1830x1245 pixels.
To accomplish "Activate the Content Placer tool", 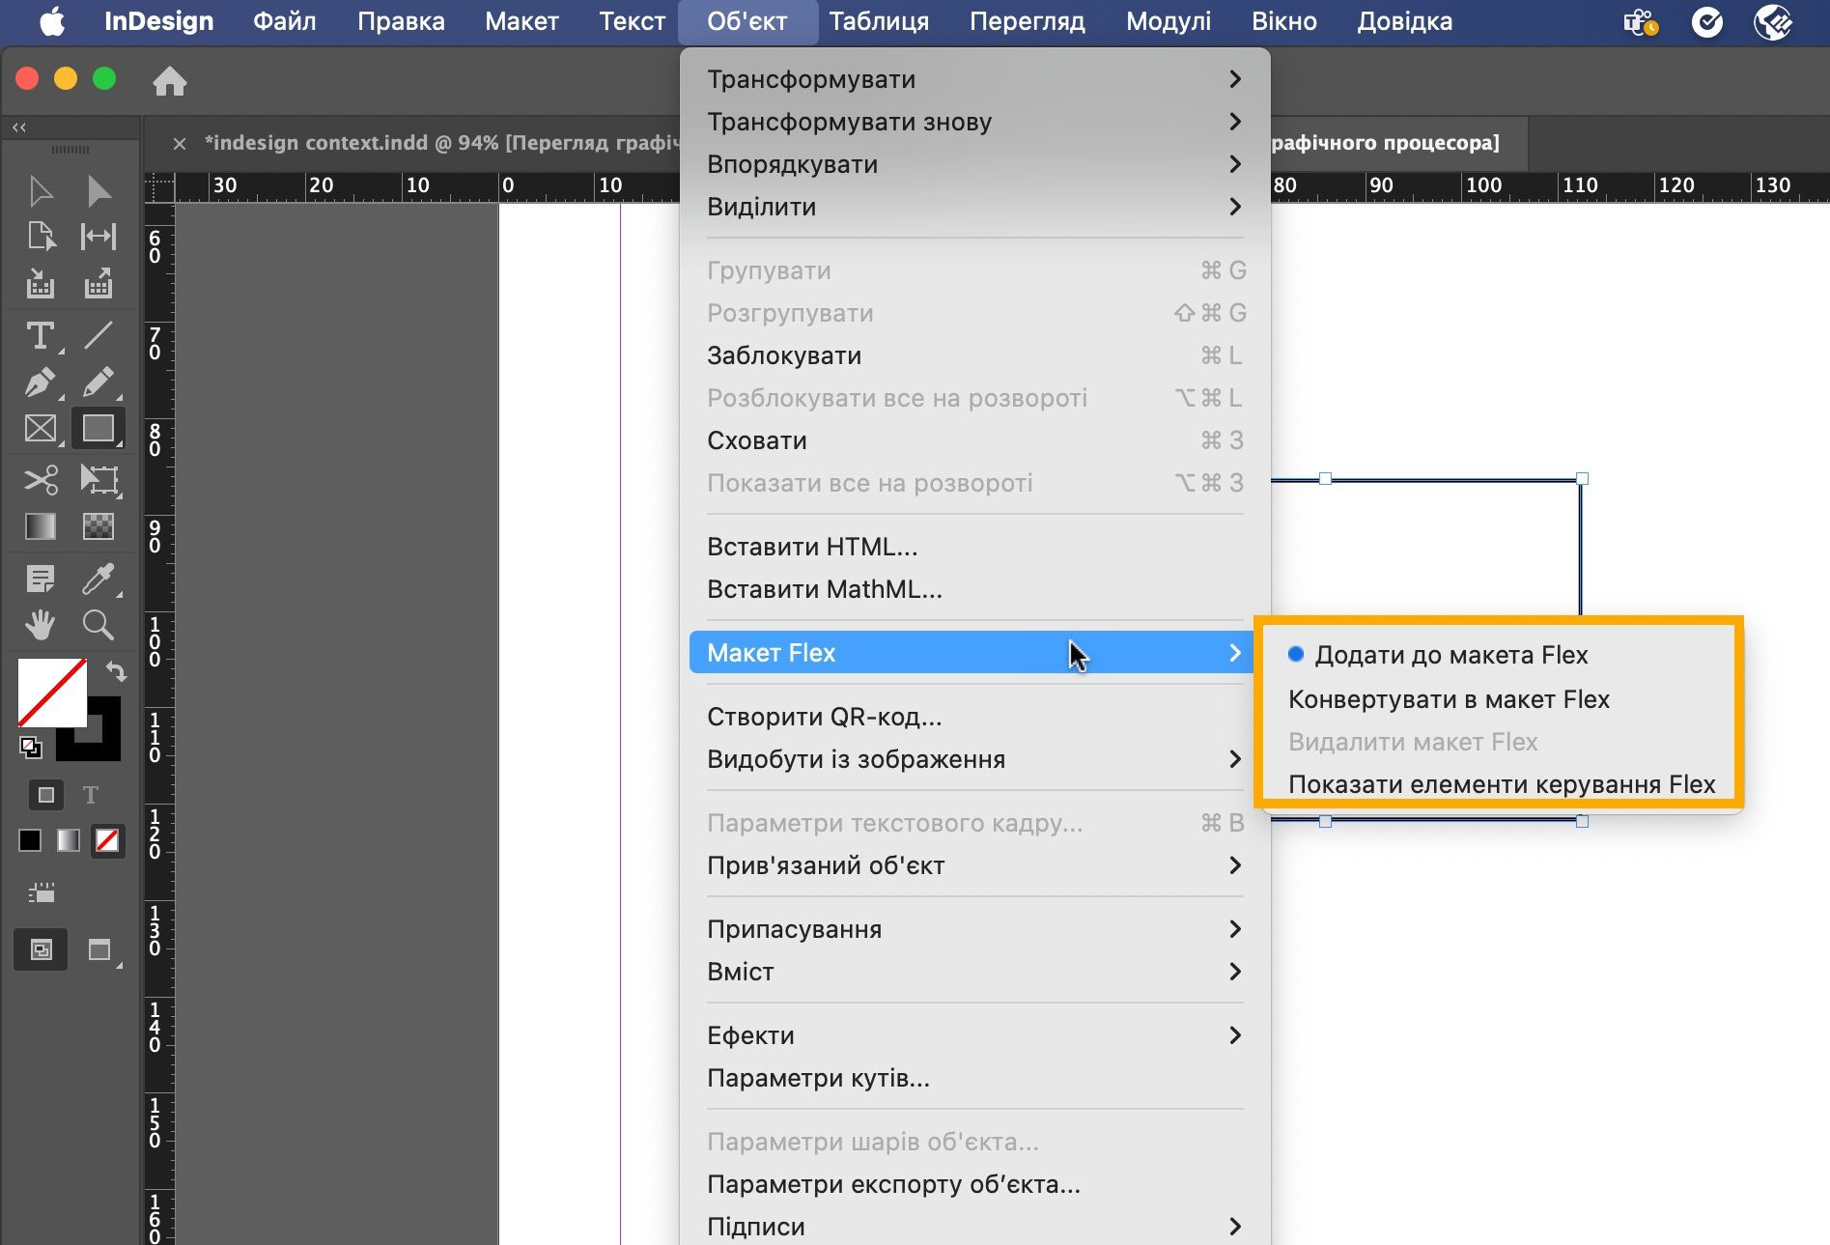I will coord(99,284).
